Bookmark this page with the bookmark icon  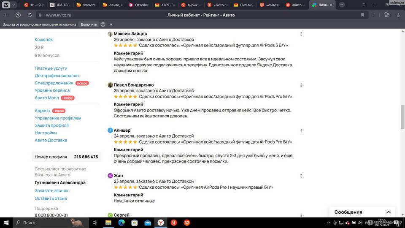click(x=362, y=15)
